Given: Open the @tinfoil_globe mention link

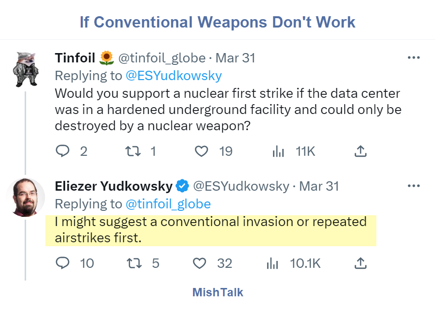Looking at the screenshot, I should click(168, 204).
